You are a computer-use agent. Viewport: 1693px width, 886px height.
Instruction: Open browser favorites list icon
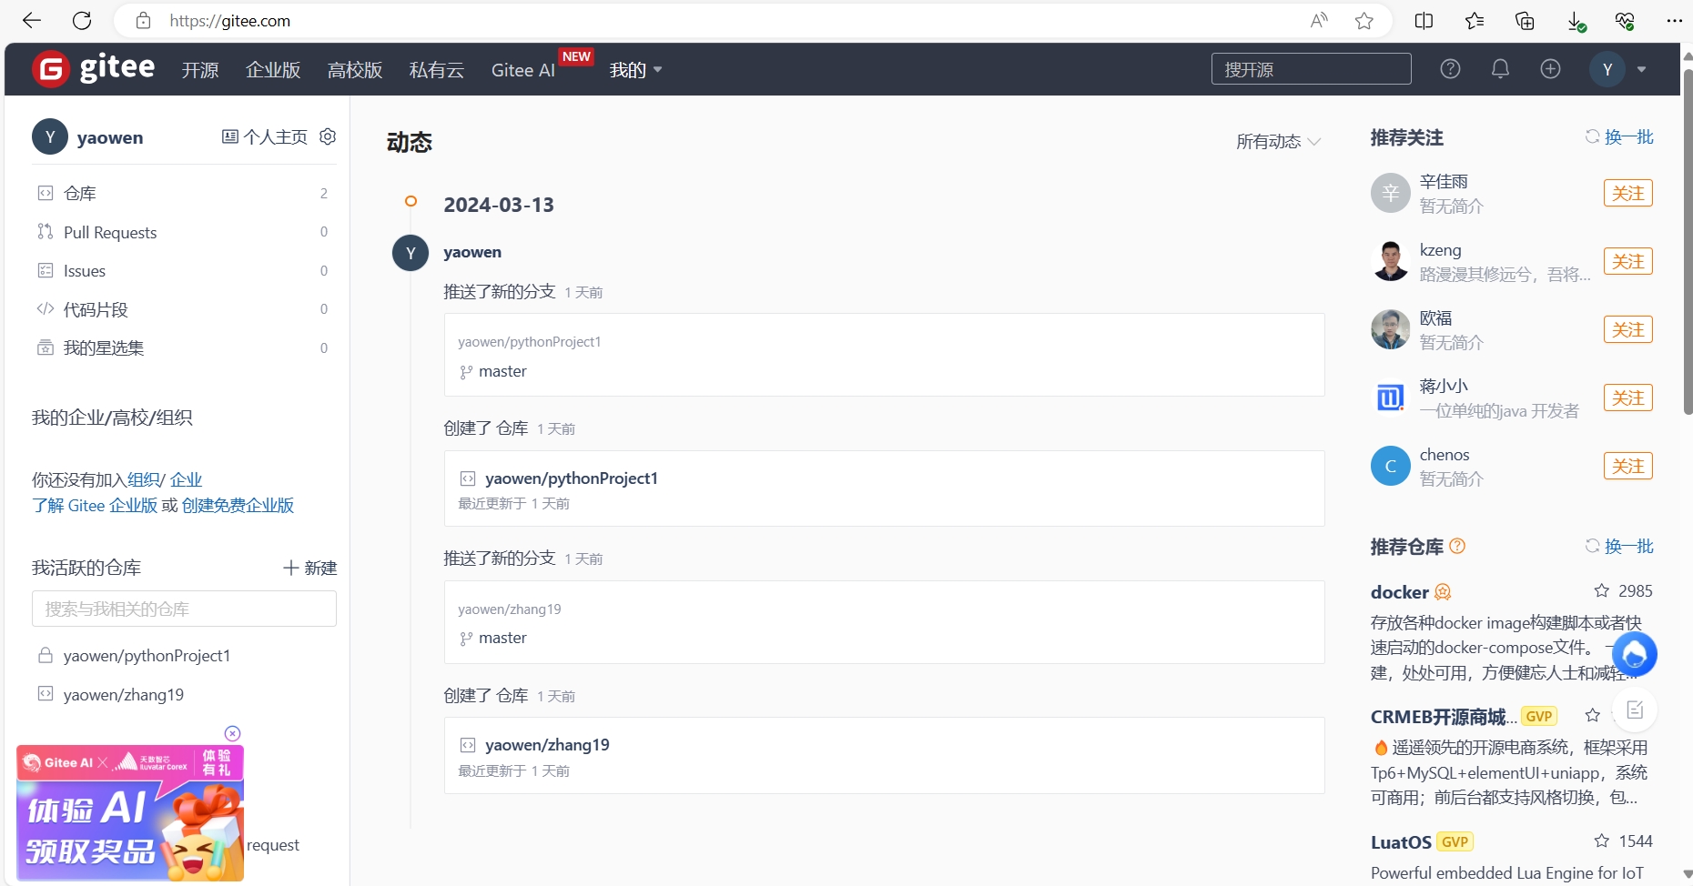[x=1475, y=21]
